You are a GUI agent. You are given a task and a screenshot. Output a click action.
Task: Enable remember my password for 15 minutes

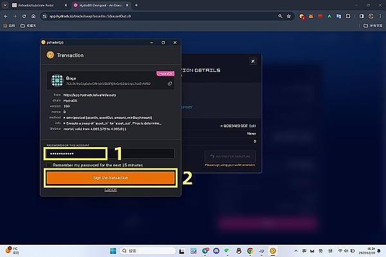pyautogui.click(x=49, y=165)
